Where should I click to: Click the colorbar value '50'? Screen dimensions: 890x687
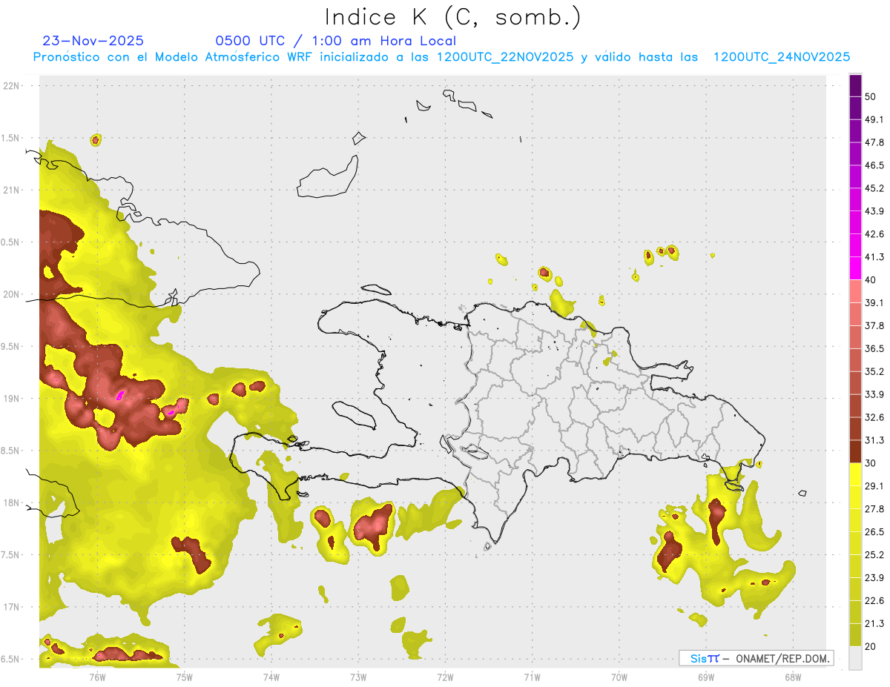[x=871, y=96]
